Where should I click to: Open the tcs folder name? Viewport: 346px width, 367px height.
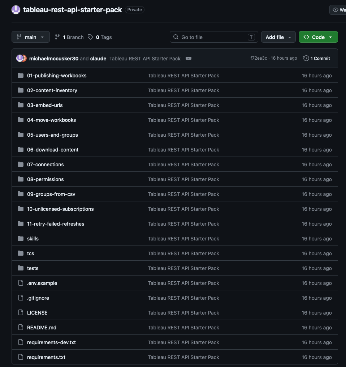click(x=31, y=253)
